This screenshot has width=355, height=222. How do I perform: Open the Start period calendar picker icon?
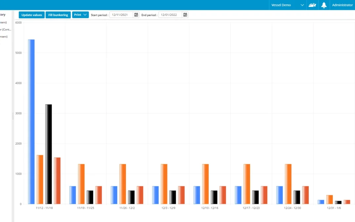click(136, 14)
